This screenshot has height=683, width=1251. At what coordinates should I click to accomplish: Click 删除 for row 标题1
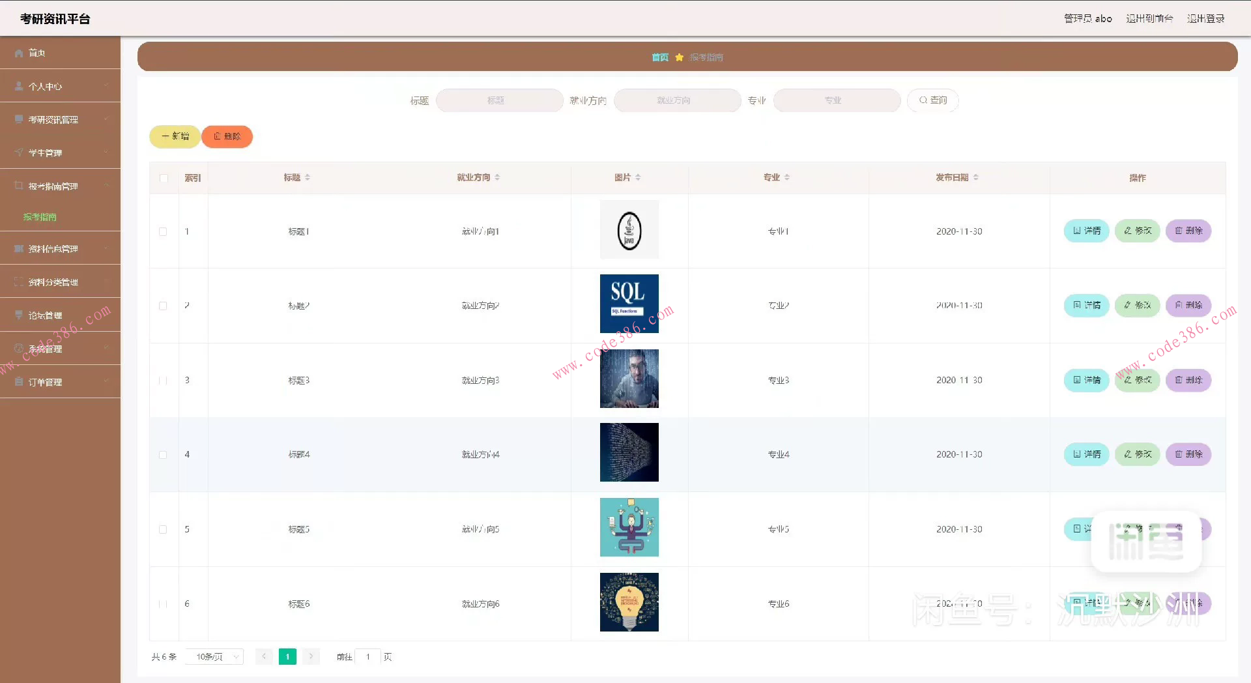pos(1188,231)
